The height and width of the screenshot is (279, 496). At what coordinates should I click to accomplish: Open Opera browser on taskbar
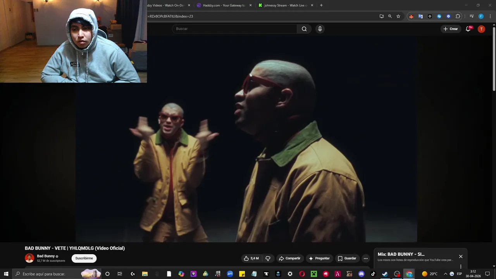click(302, 274)
